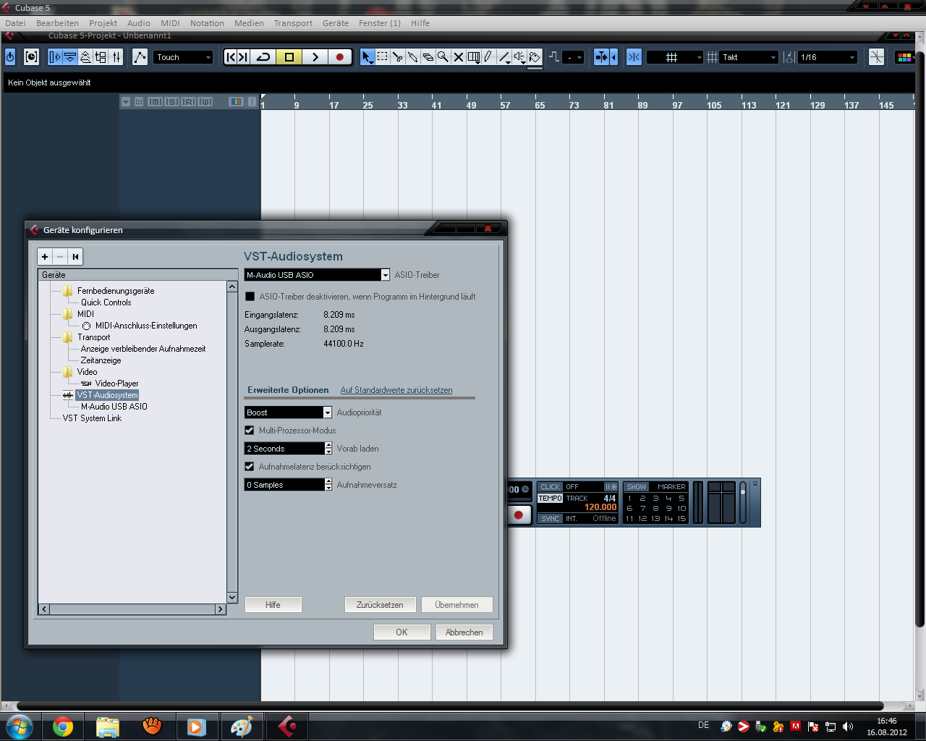The height and width of the screenshot is (741, 926).
Task: Select the Line tool
Action: pos(504,56)
